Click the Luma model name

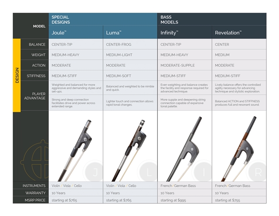point(113,33)
